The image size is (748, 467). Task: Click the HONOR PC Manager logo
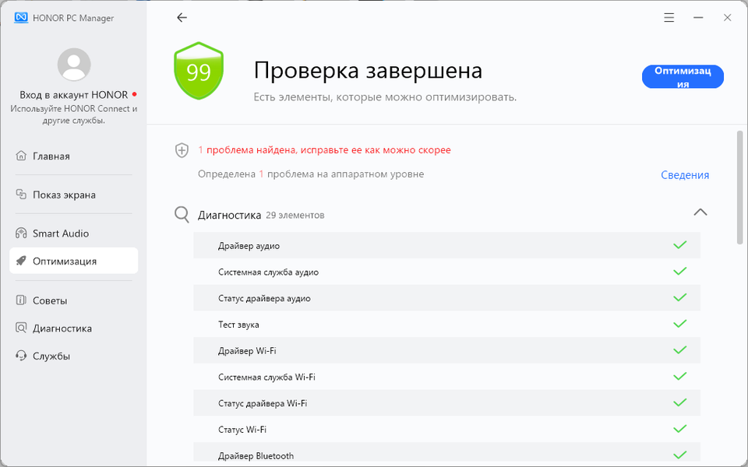point(21,18)
